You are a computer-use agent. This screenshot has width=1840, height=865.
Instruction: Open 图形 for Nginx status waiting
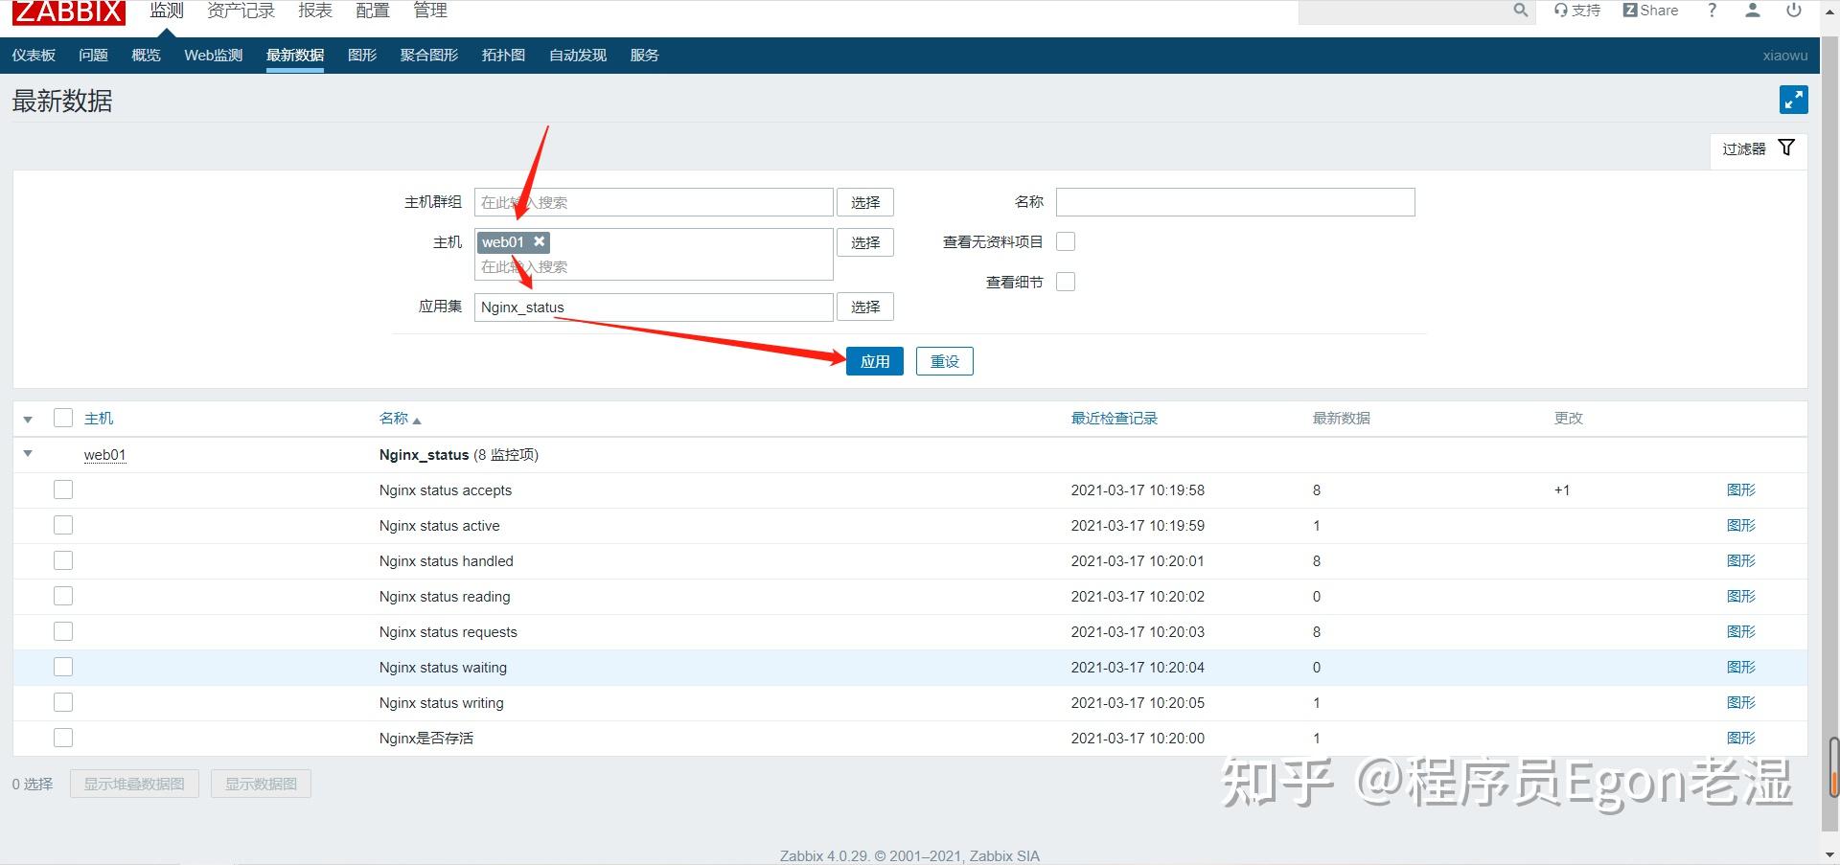click(1741, 667)
